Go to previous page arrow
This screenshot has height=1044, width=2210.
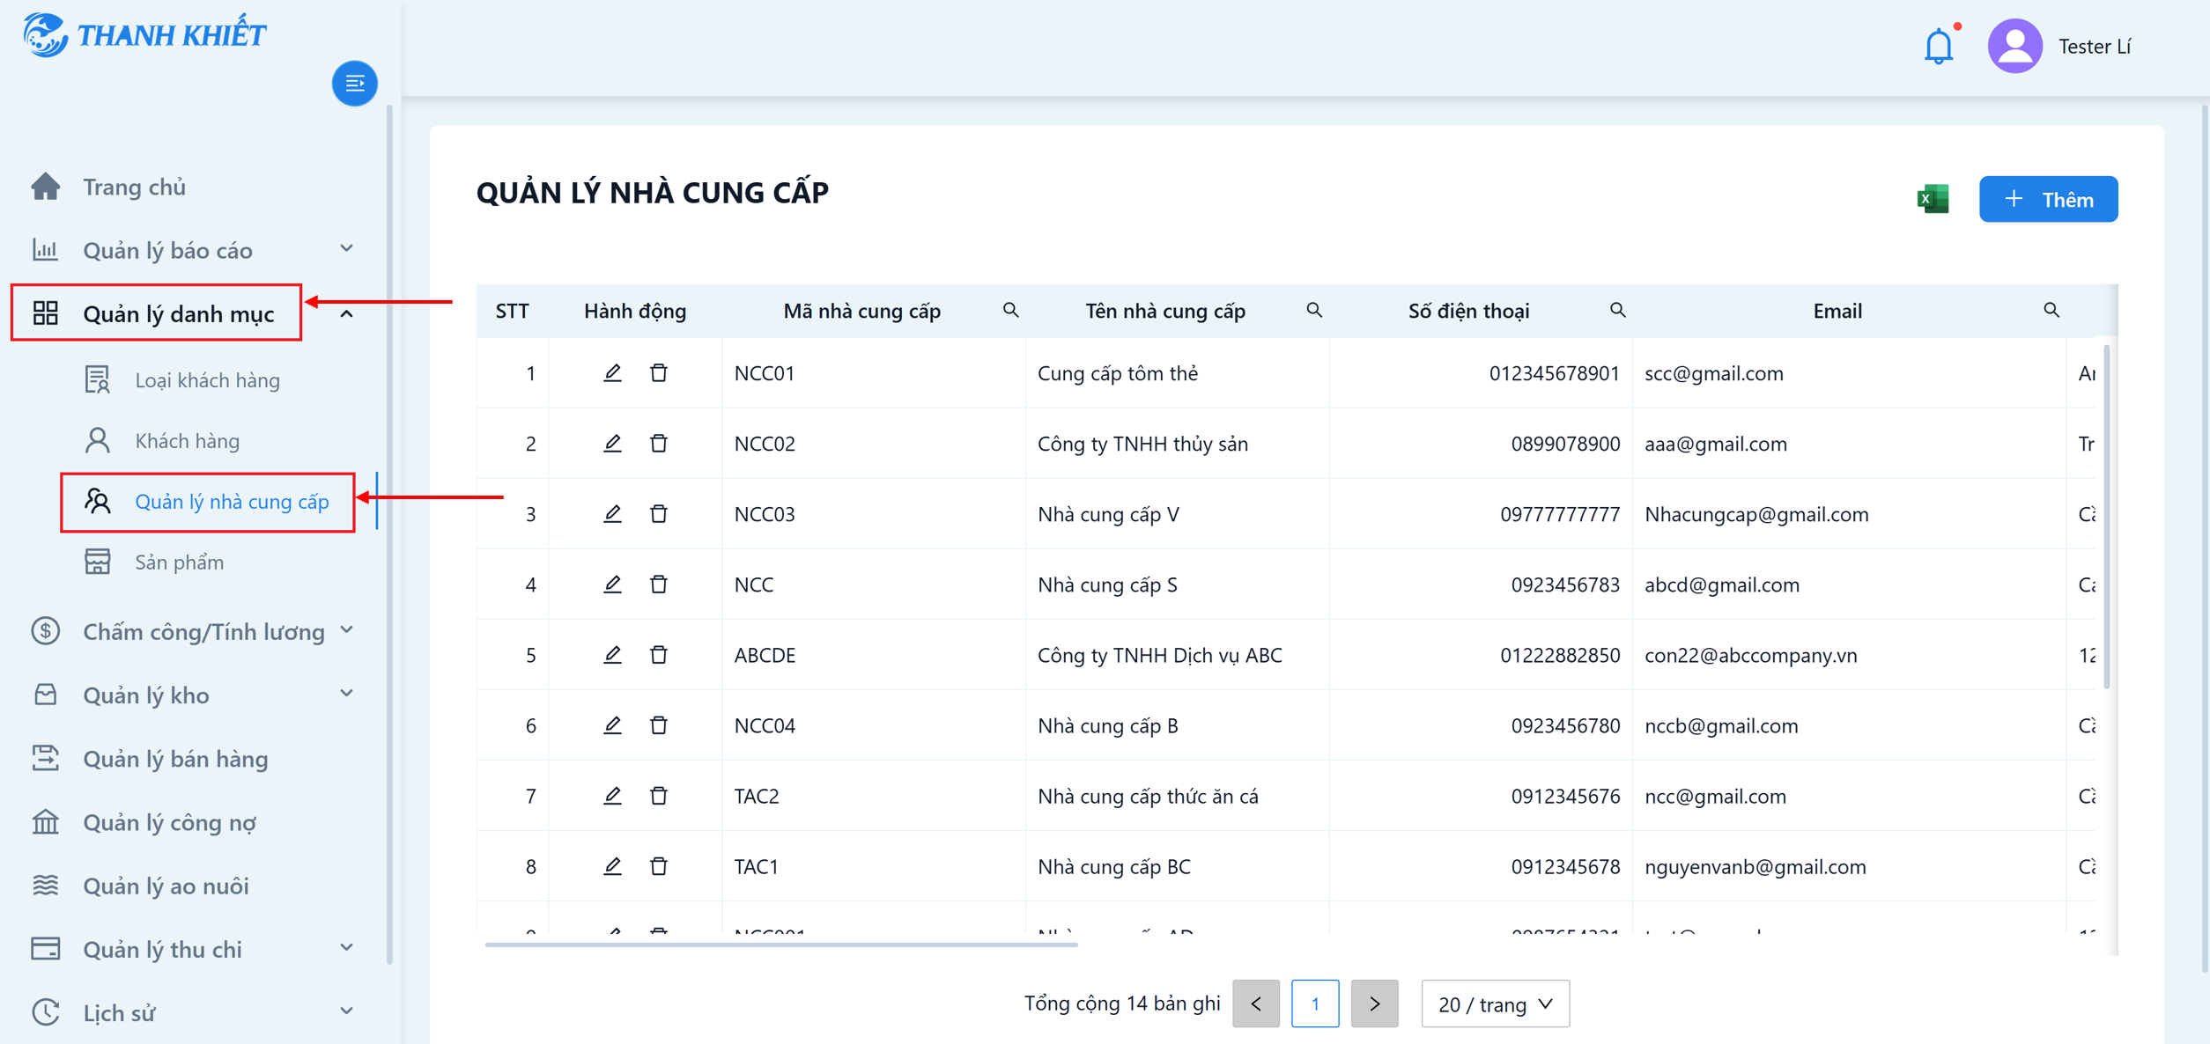pyautogui.click(x=1256, y=1004)
